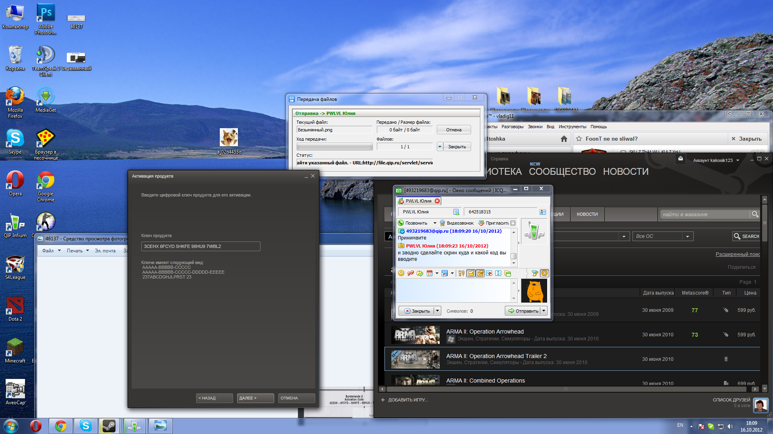This screenshot has height=434, width=773.
Task: Open the Файл menu in photo viewer
Action: (x=51, y=251)
